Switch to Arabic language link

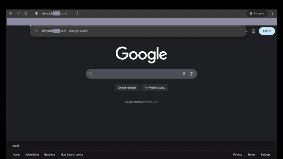click(155, 102)
